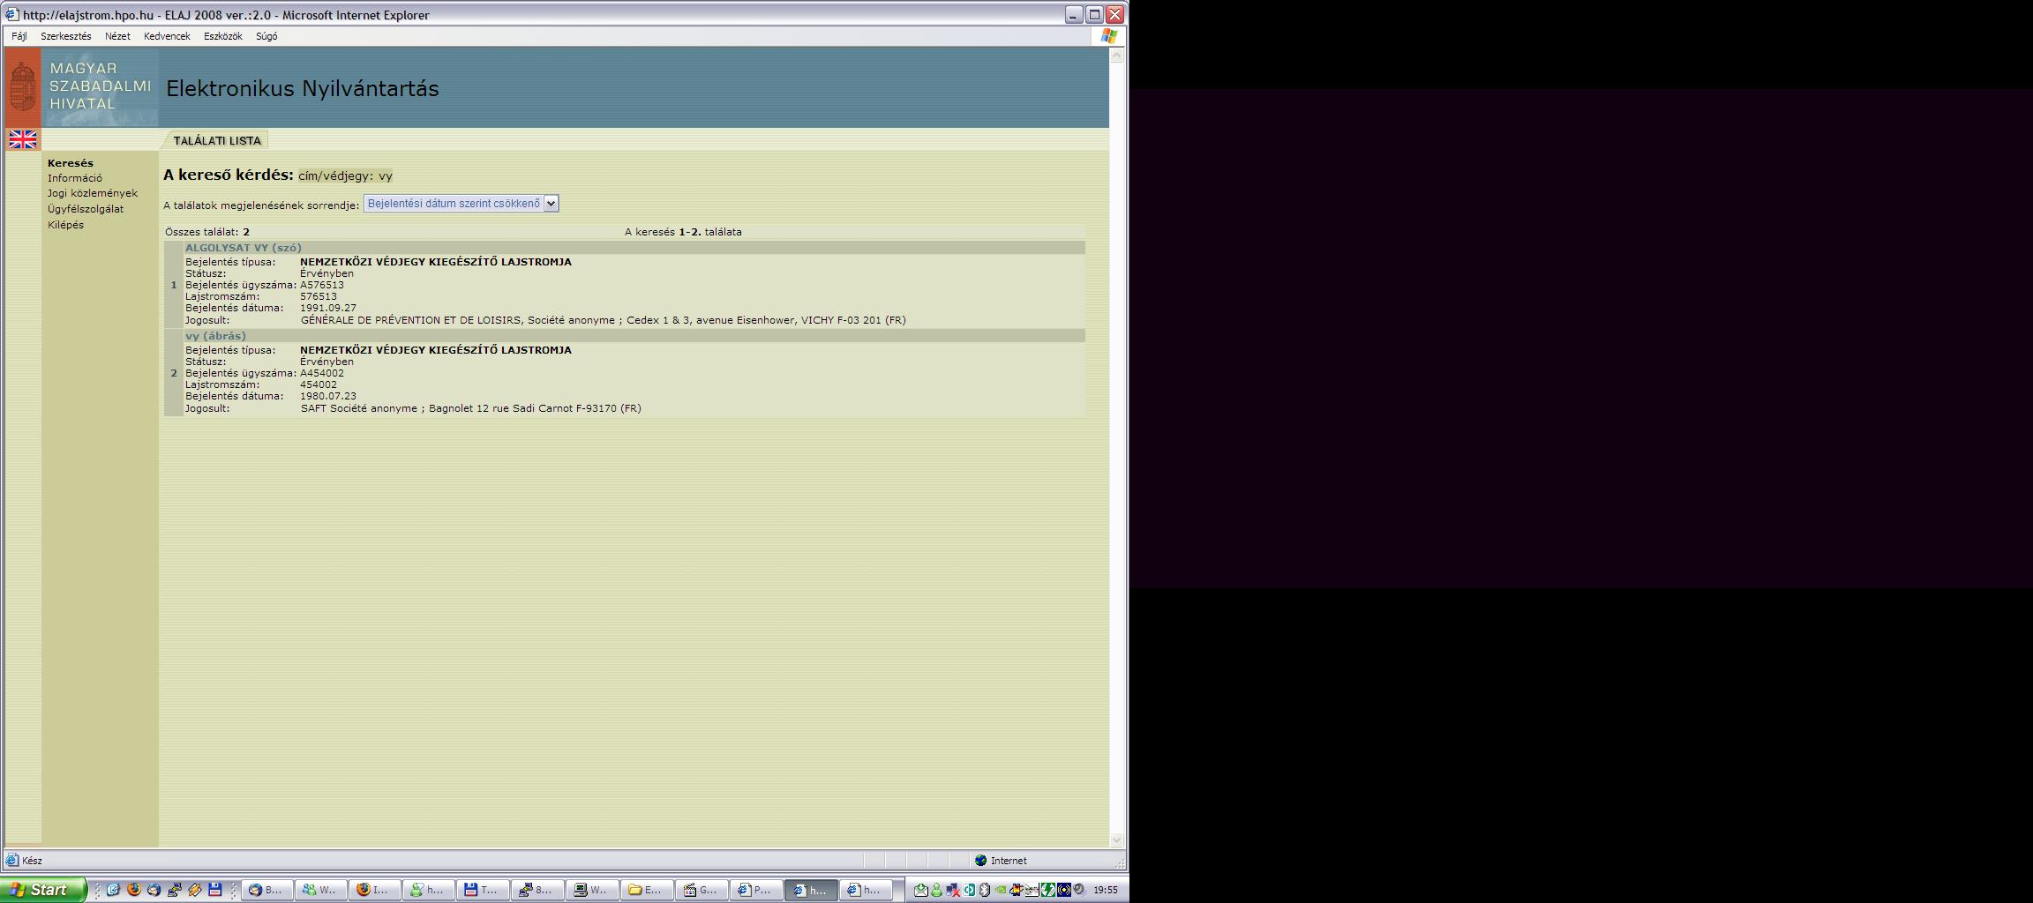Open the Eszközök menu
The height and width of the screenshot is (903, 2033).
222,36
